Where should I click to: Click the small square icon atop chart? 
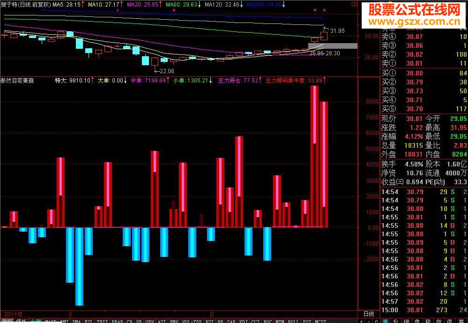tap(354, 4)
